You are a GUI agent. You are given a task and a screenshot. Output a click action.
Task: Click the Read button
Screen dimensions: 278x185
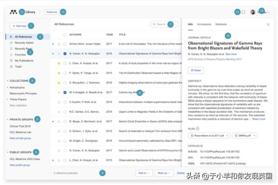(x=196, y=70)
